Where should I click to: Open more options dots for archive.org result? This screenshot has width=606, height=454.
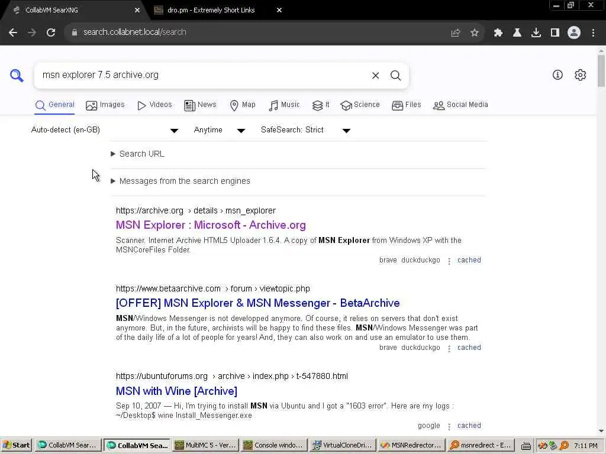click(x=449, y=261)
